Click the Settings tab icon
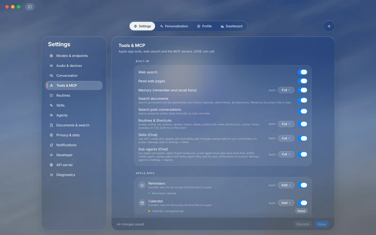 pos(135,26)
